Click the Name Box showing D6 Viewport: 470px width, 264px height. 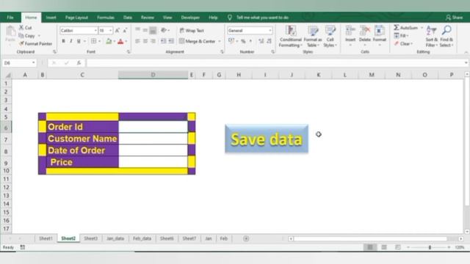(x=18, y=63)
